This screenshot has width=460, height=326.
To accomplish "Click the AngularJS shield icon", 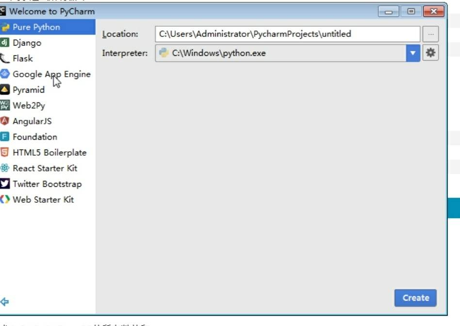I will (5, 121).
